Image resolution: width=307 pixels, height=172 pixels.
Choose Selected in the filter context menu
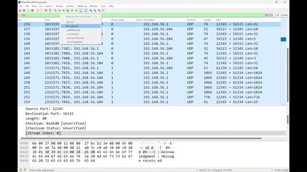click(x=81, y=22)
